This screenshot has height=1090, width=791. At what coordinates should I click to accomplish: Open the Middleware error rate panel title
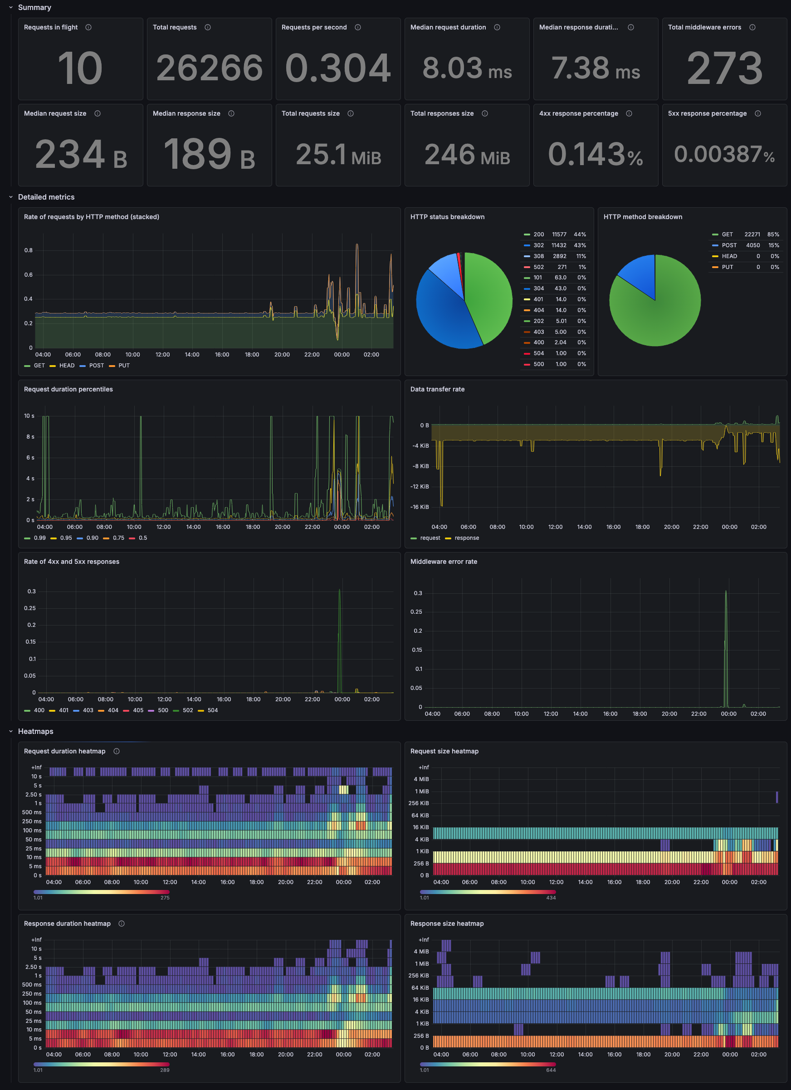443,562
